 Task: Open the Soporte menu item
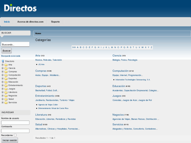coord(55,22)
